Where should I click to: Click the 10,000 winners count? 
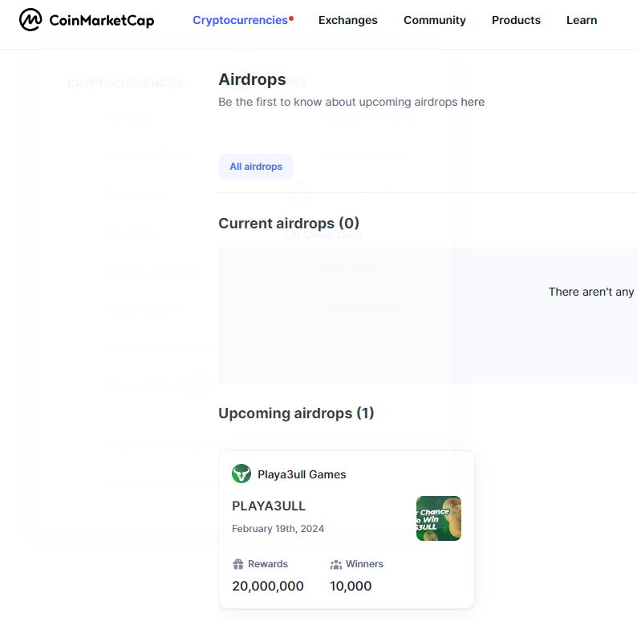click(x=351, y=586)
